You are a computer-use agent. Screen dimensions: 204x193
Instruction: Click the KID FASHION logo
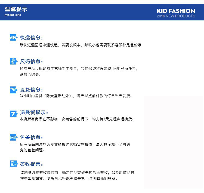click(176, 11)
